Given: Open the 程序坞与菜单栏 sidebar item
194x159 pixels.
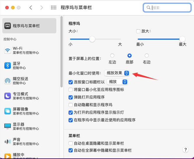Looking at the screenshot, I should (x=29, y=26).
